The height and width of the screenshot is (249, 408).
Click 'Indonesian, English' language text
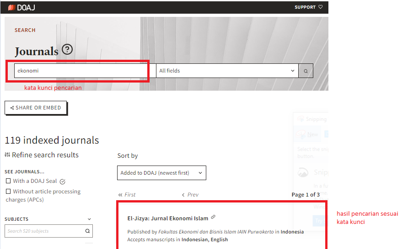204,239
